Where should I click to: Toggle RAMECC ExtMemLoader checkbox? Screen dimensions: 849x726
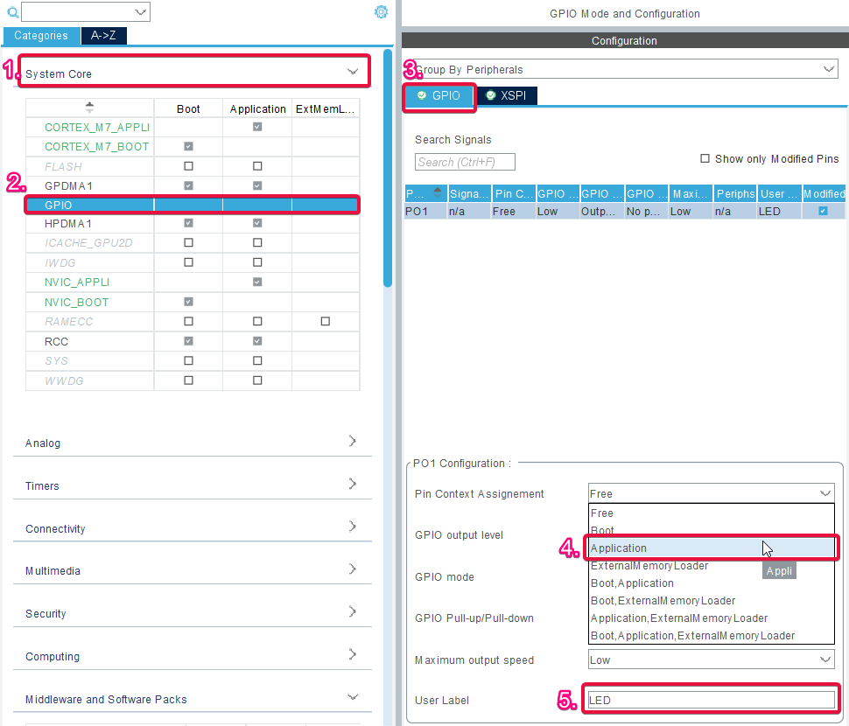(x=326, y=321)
